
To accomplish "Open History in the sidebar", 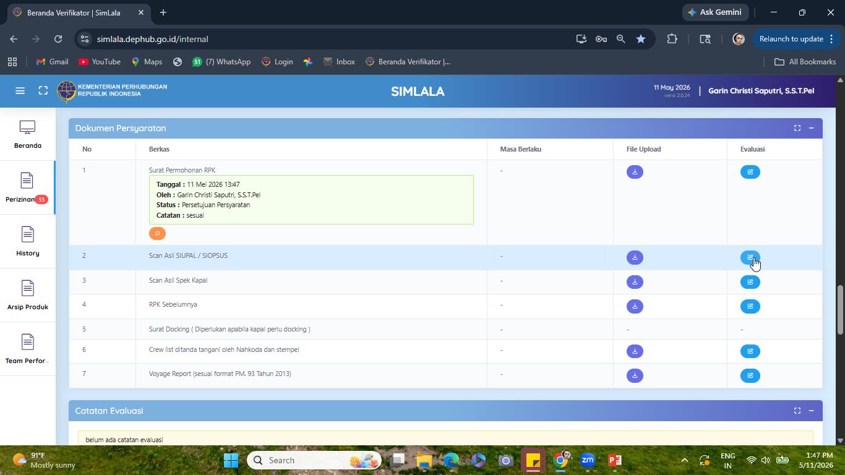I will (x=27, y=242).
